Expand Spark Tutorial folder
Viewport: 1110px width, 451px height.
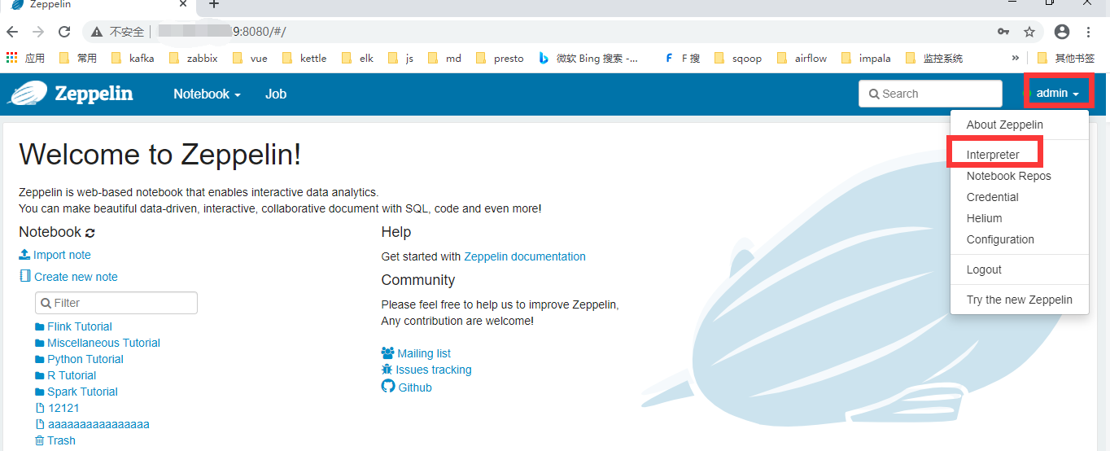[x=76, y=392]
